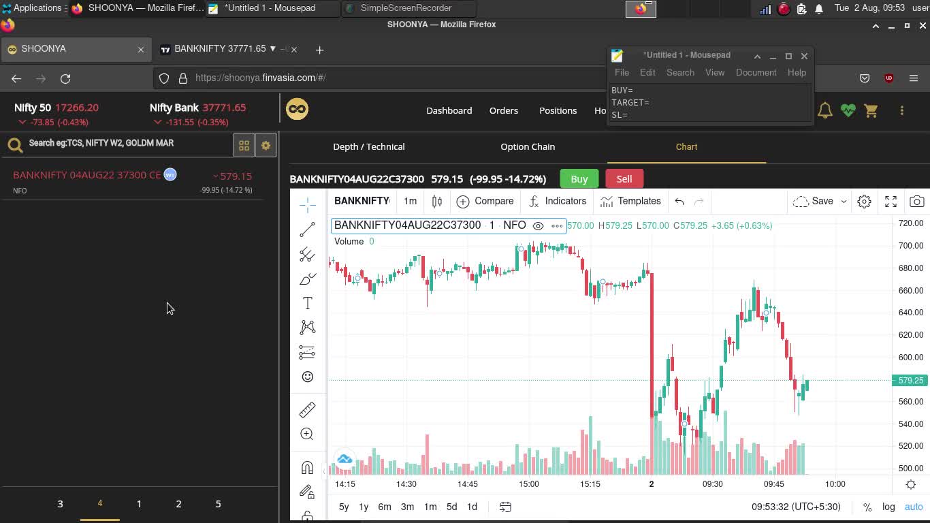Click the green Buy button

tap(579, 179)
